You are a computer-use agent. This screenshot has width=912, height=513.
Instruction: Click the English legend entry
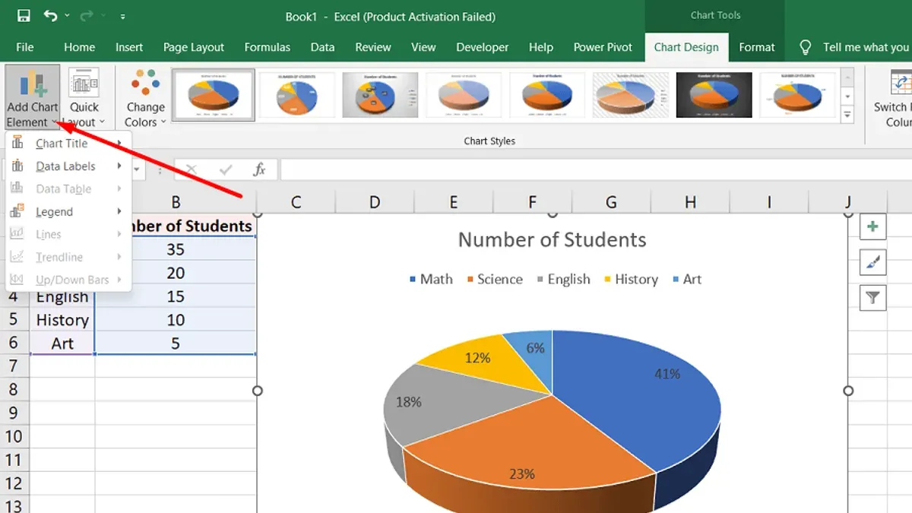pos(563,279)
